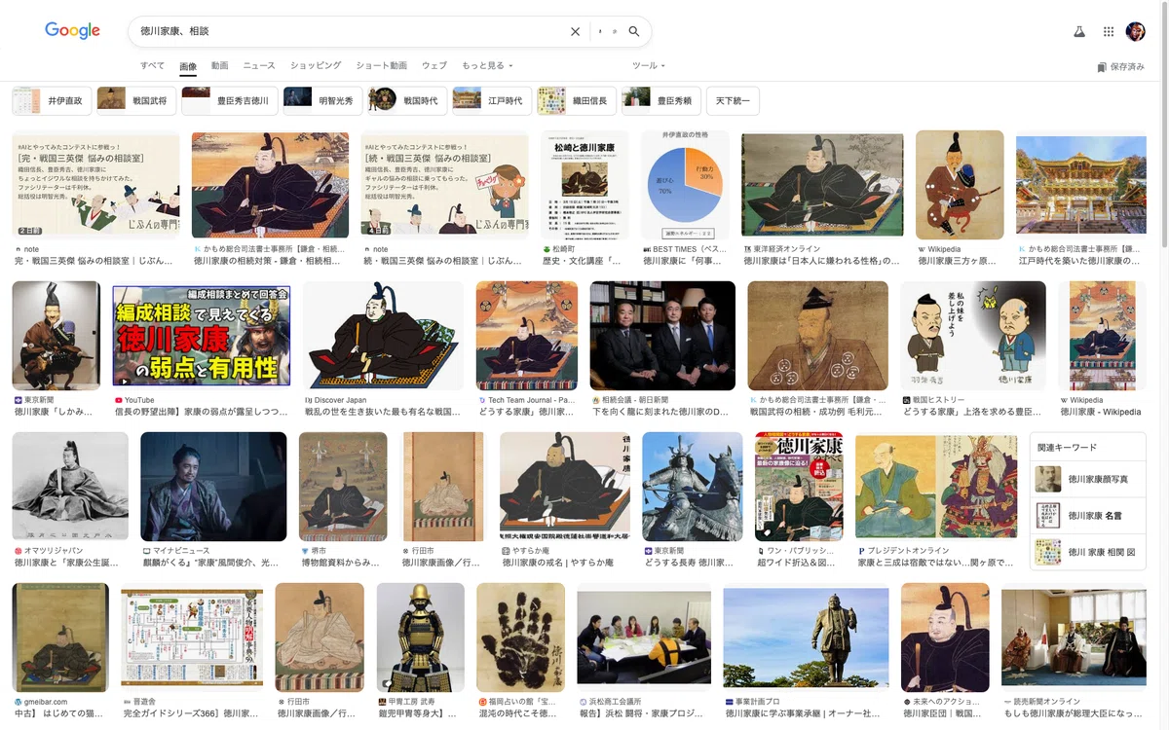Select the 明智光秀 filter chip
The height and width of the screenshot is (730, 1169).
point(323,101)
